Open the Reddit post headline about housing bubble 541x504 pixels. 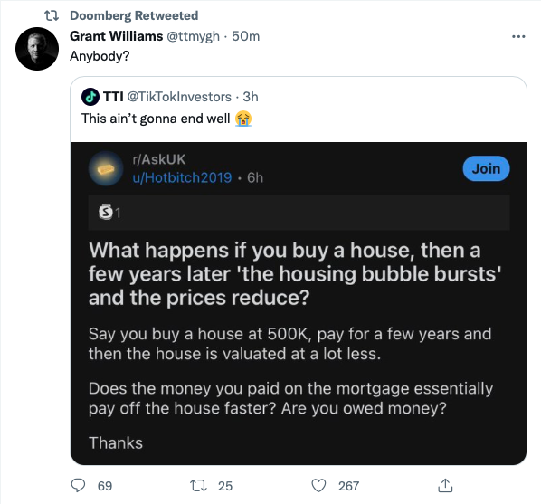(x=295, y=274)
